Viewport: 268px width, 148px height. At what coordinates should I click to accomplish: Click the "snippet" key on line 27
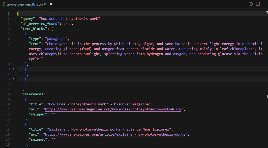[x=38, y=140]
